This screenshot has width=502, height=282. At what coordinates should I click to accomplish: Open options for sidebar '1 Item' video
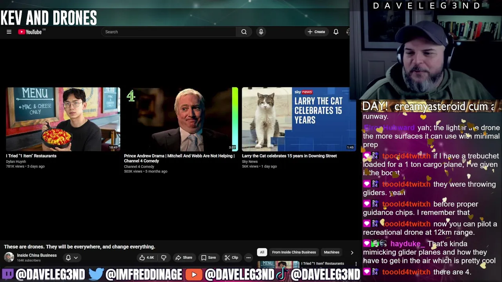356,264
